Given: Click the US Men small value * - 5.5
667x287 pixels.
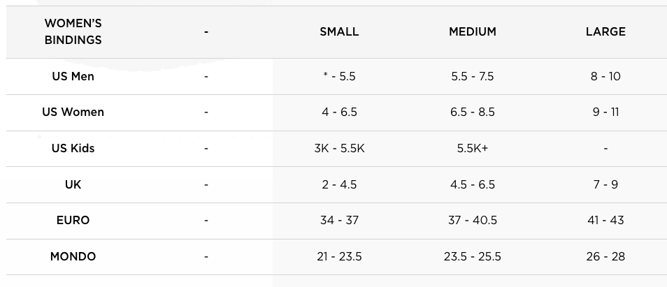Looking at the screenshot, I should 339,76.
